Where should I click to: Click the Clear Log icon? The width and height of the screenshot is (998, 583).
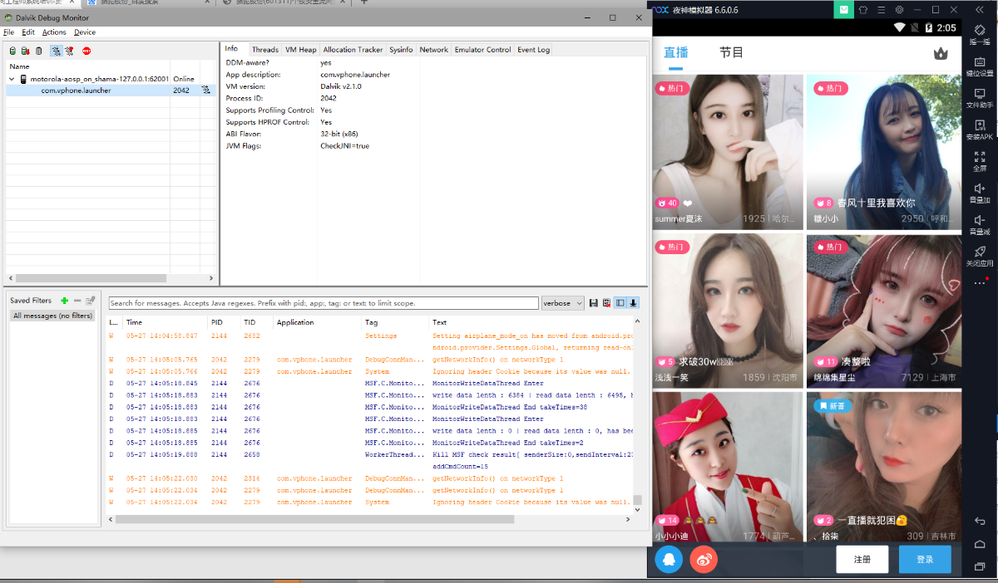pos(606,303)
